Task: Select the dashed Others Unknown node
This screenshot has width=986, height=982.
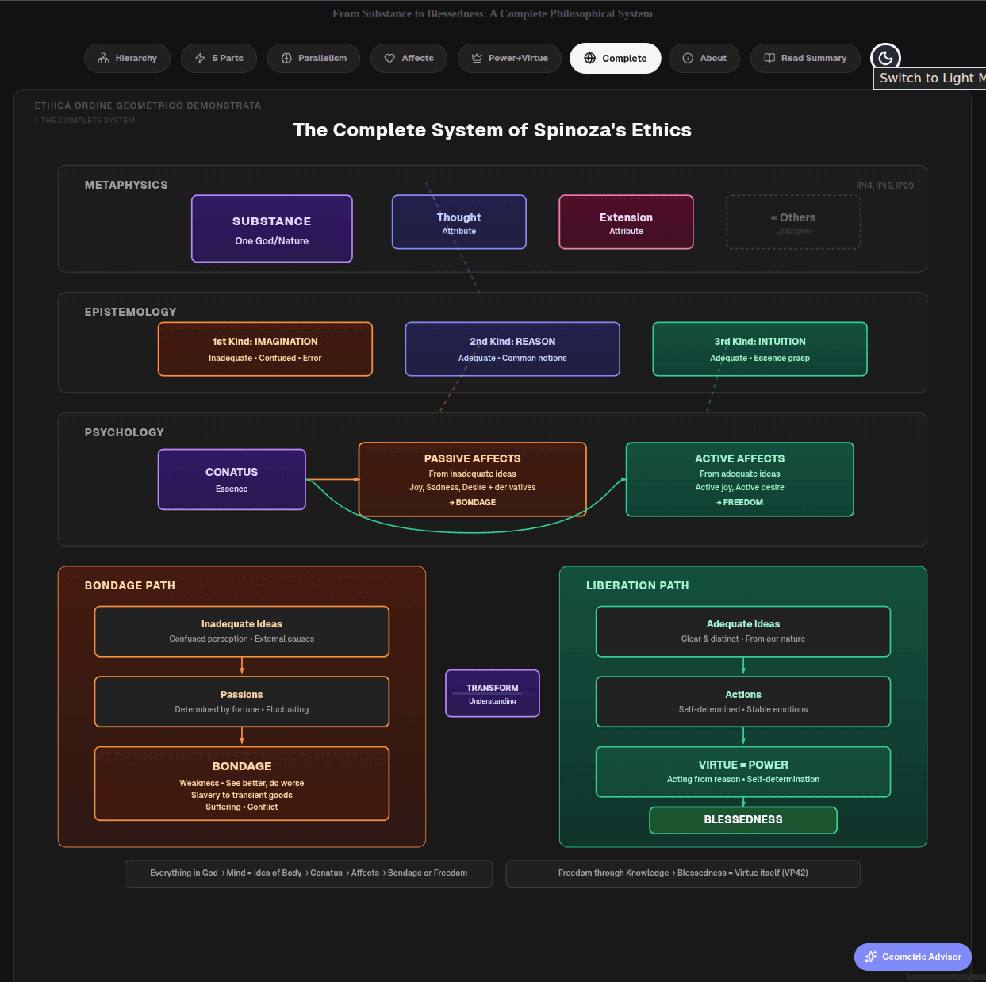Action: coord(793,222)
